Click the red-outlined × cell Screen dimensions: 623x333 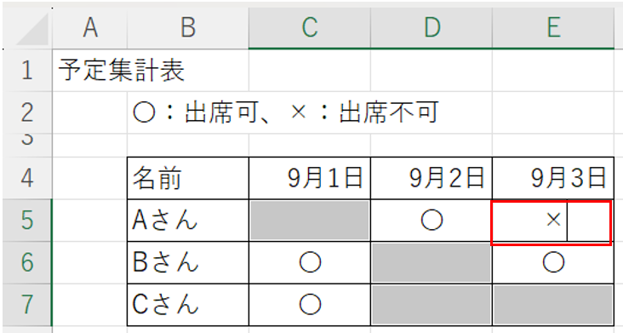point(552,222)
